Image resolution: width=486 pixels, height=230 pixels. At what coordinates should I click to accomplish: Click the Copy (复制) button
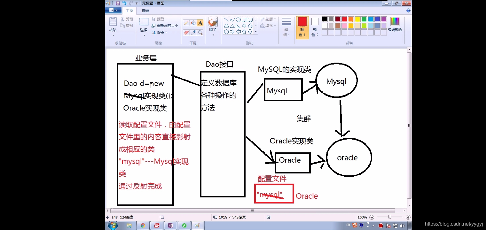point(127,26)
